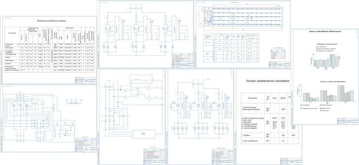
Task: Click the 'Показатели' column header
Action: pos(253,98)
